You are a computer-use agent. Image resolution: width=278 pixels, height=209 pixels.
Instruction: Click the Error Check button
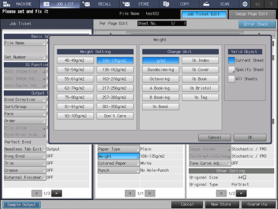tap(257, 24)
